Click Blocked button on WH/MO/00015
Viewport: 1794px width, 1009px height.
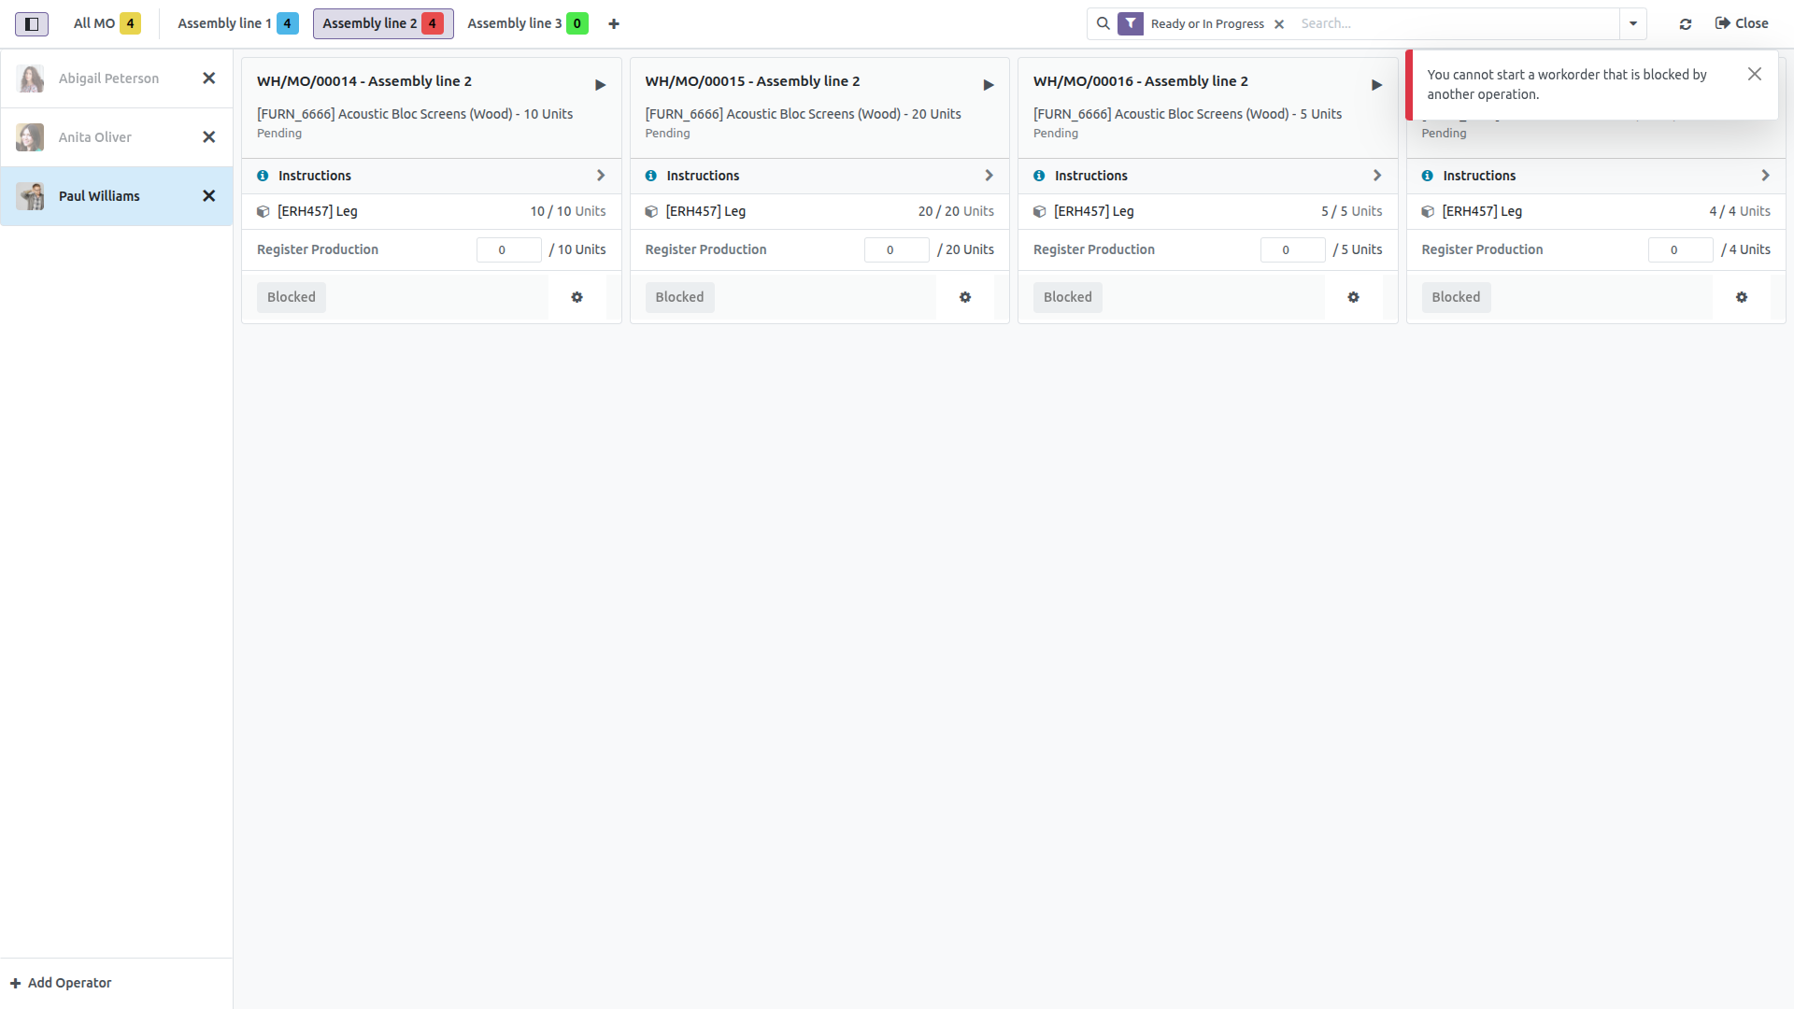pyautogui.click(x=679, y=297)
